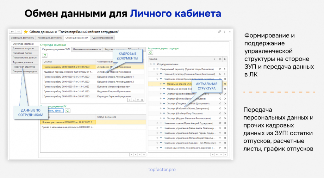Refresh the Актуальное дерево структуры tree
The width and height of the screenshot is (324, 178).
[150, 53]
